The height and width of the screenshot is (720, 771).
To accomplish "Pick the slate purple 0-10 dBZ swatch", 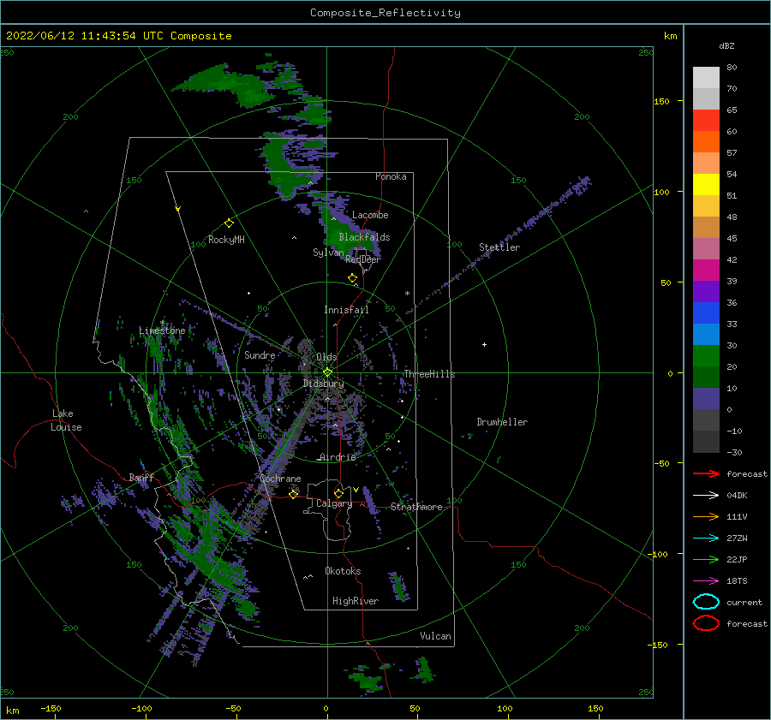I will (x=706, y=399).
